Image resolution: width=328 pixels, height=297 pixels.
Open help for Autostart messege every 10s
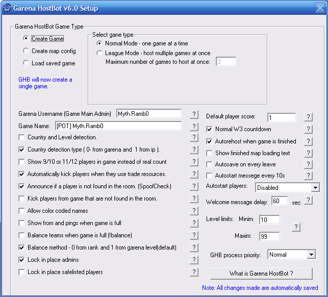point(308,176)
